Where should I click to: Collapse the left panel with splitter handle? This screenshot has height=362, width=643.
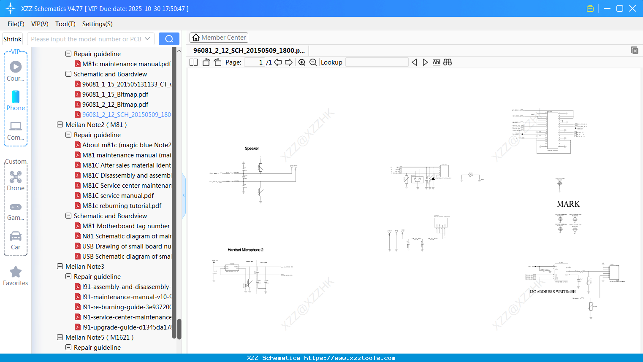coord(184,195)
